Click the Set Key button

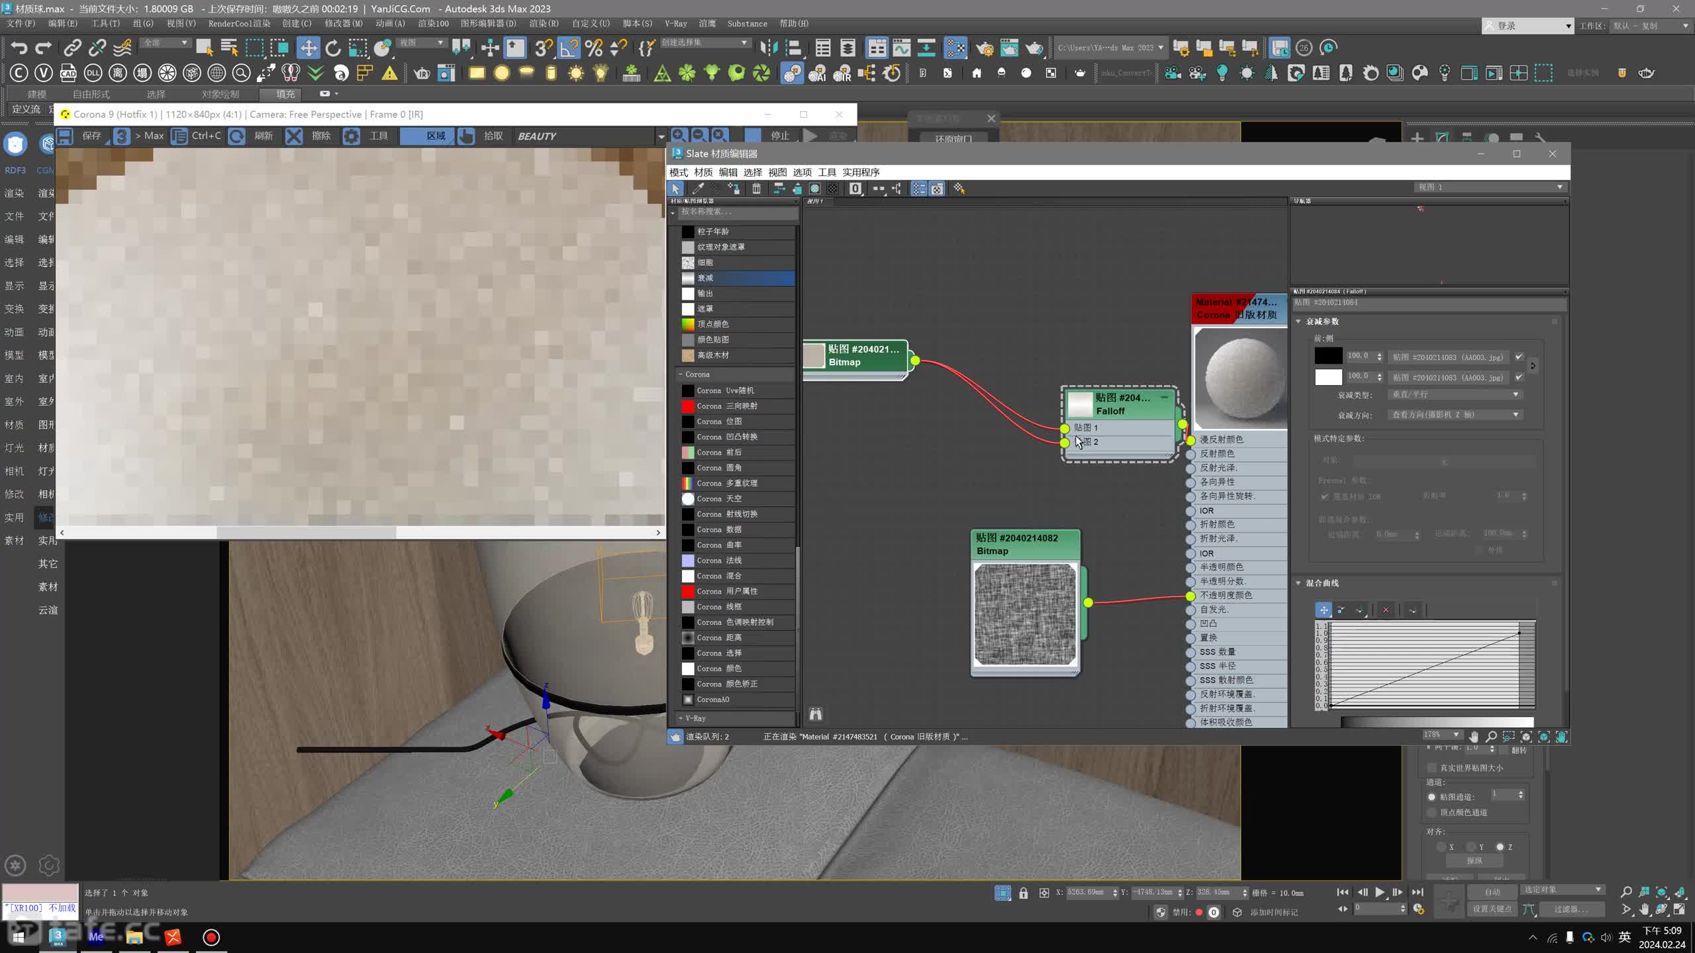(1492, 909)
